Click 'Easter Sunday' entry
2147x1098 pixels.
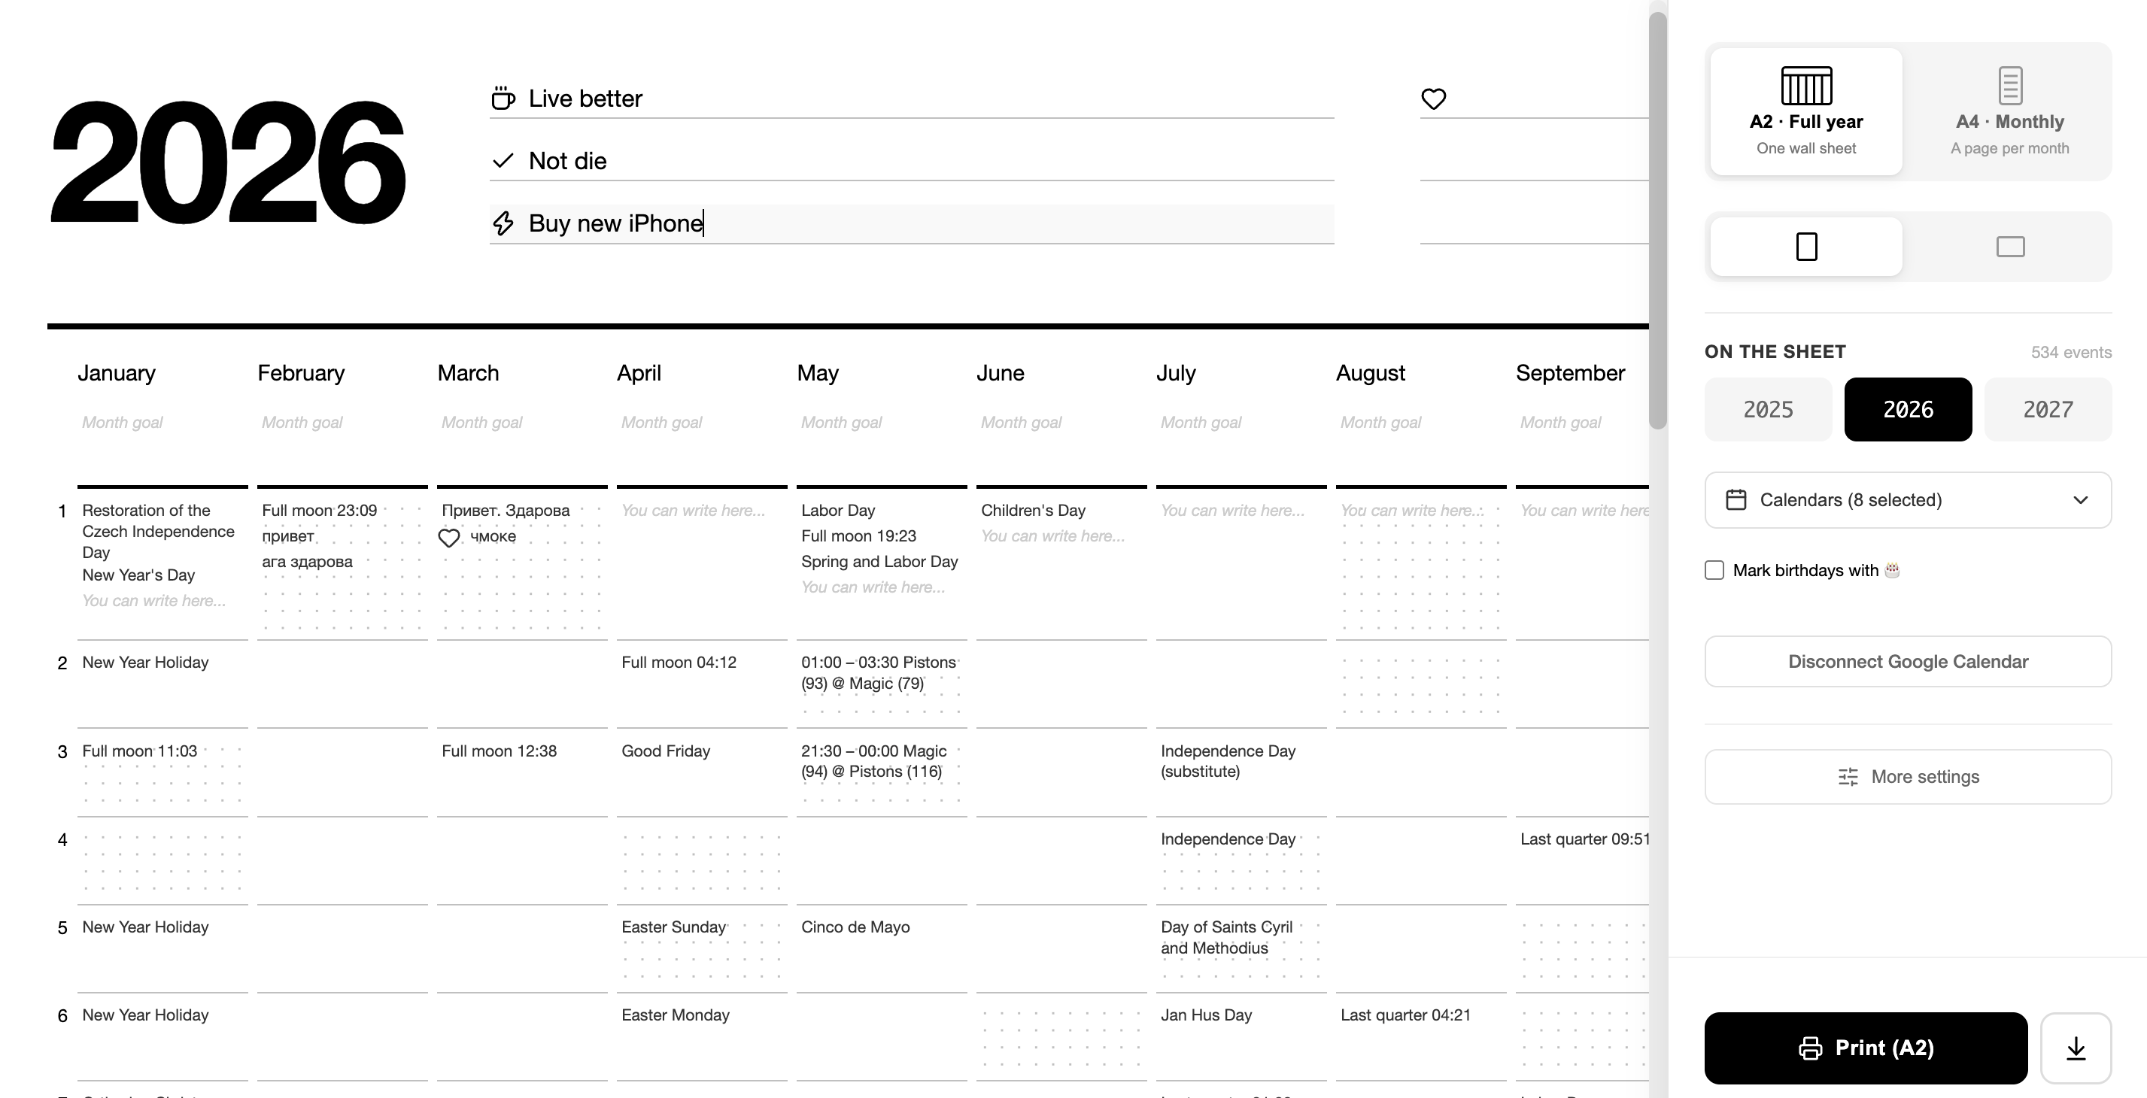[x=673, y=927]
